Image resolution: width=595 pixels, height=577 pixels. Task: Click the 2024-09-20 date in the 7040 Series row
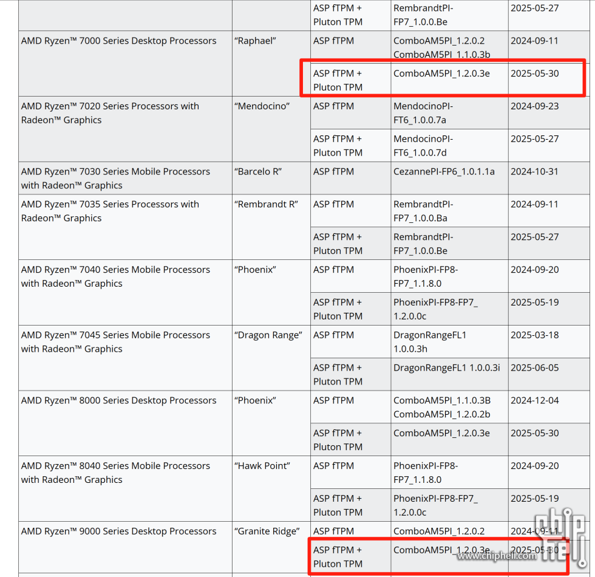pyautogui.click(x=549, y=276)
